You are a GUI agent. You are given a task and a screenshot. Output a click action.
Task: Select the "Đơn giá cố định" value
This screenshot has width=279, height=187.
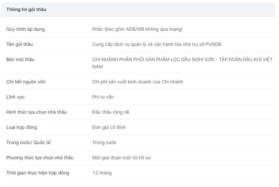(109, 127)
